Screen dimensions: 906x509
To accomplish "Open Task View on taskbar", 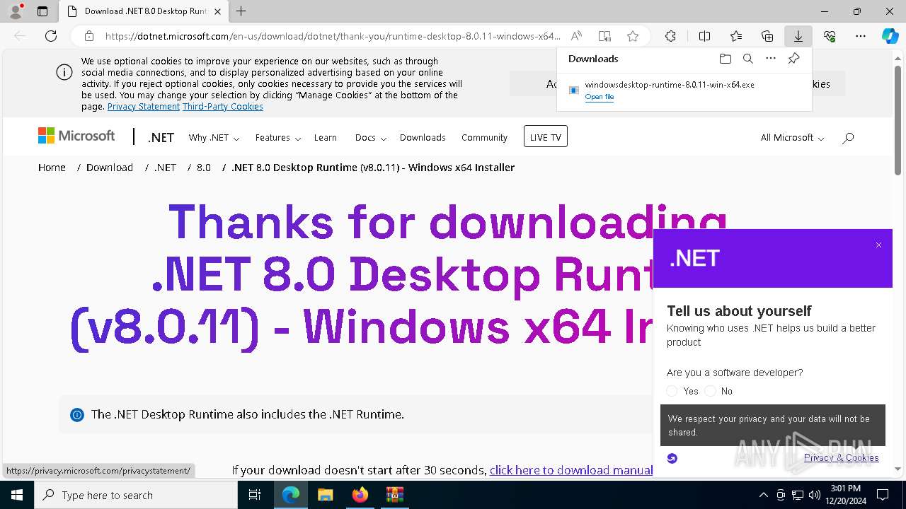I will click(x=255, y=495).
